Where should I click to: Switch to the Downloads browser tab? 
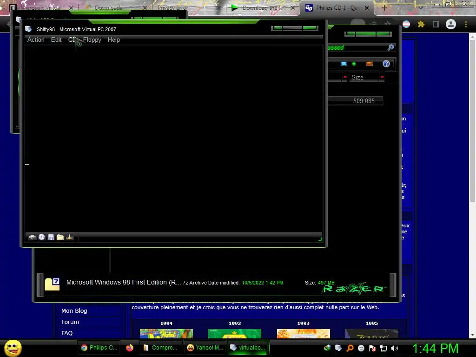click(x=108, y=7)
